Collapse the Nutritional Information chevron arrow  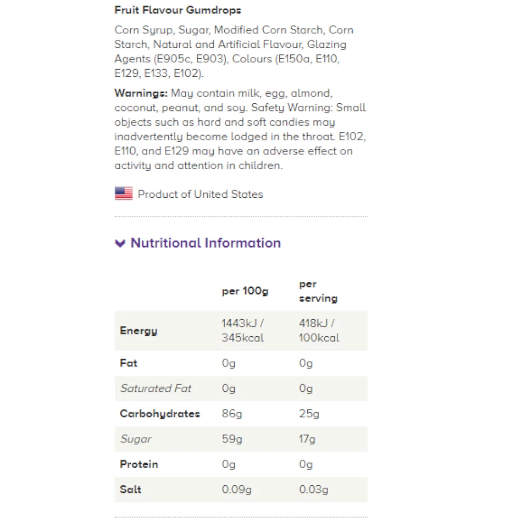[120, 243]
